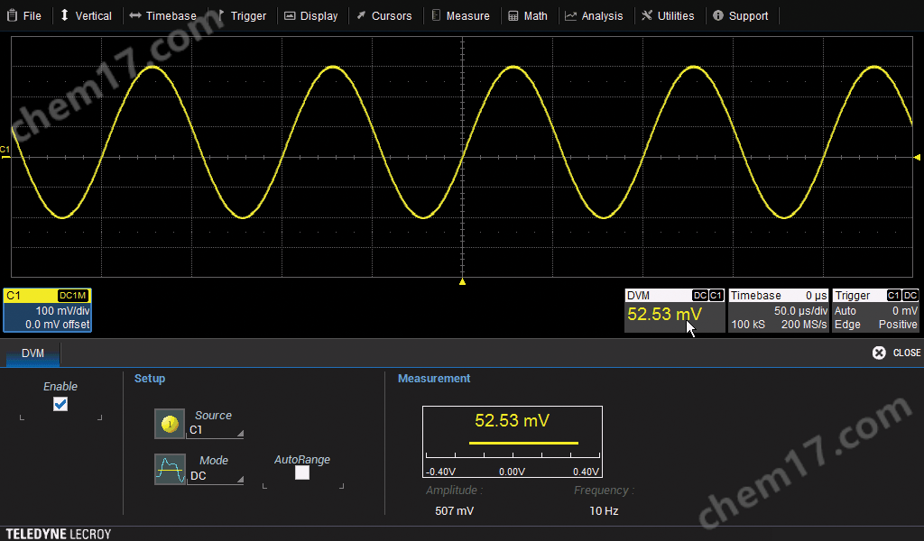Open the Vertical menu

pos(86,16)
